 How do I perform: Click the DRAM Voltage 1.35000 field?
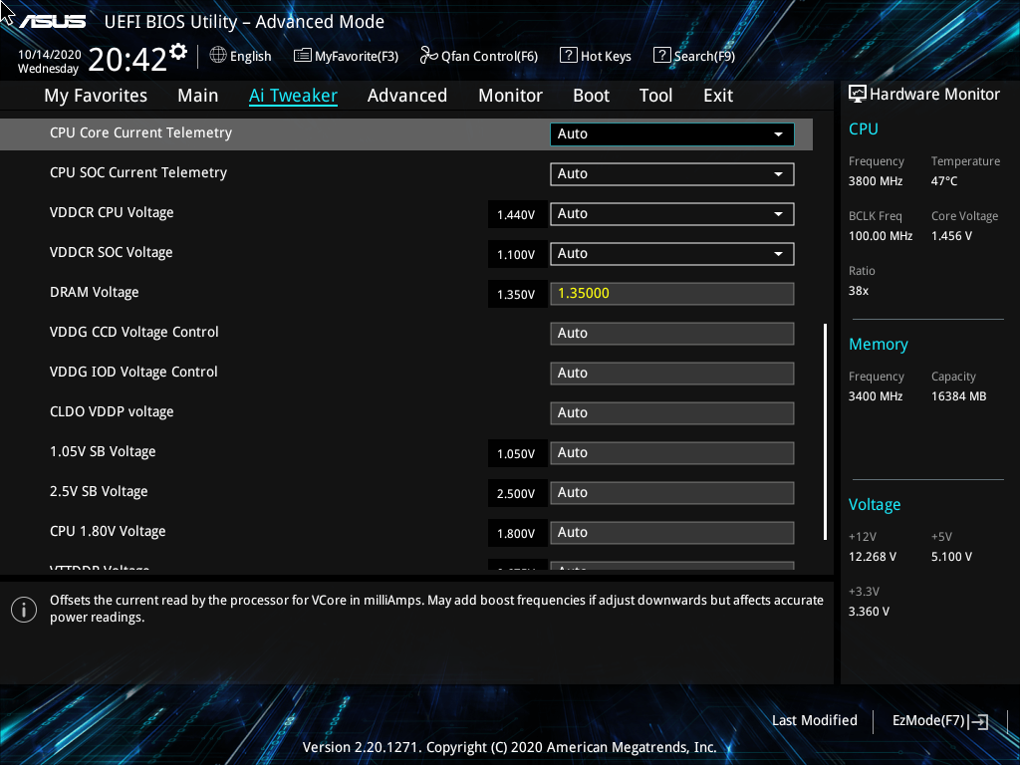point(672,294)
